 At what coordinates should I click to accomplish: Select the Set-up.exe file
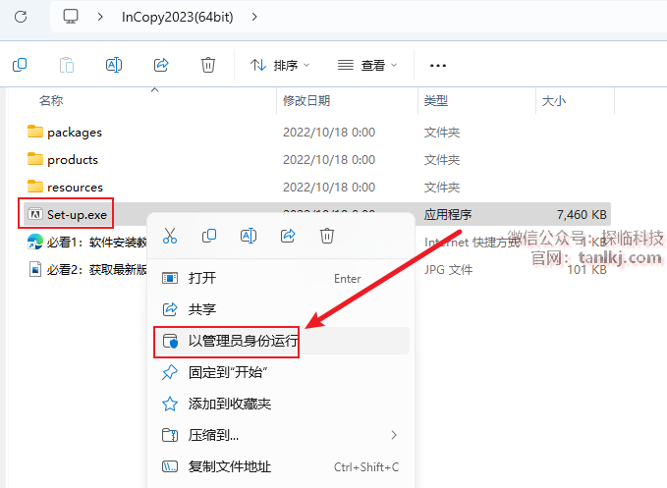click(77, 215)
